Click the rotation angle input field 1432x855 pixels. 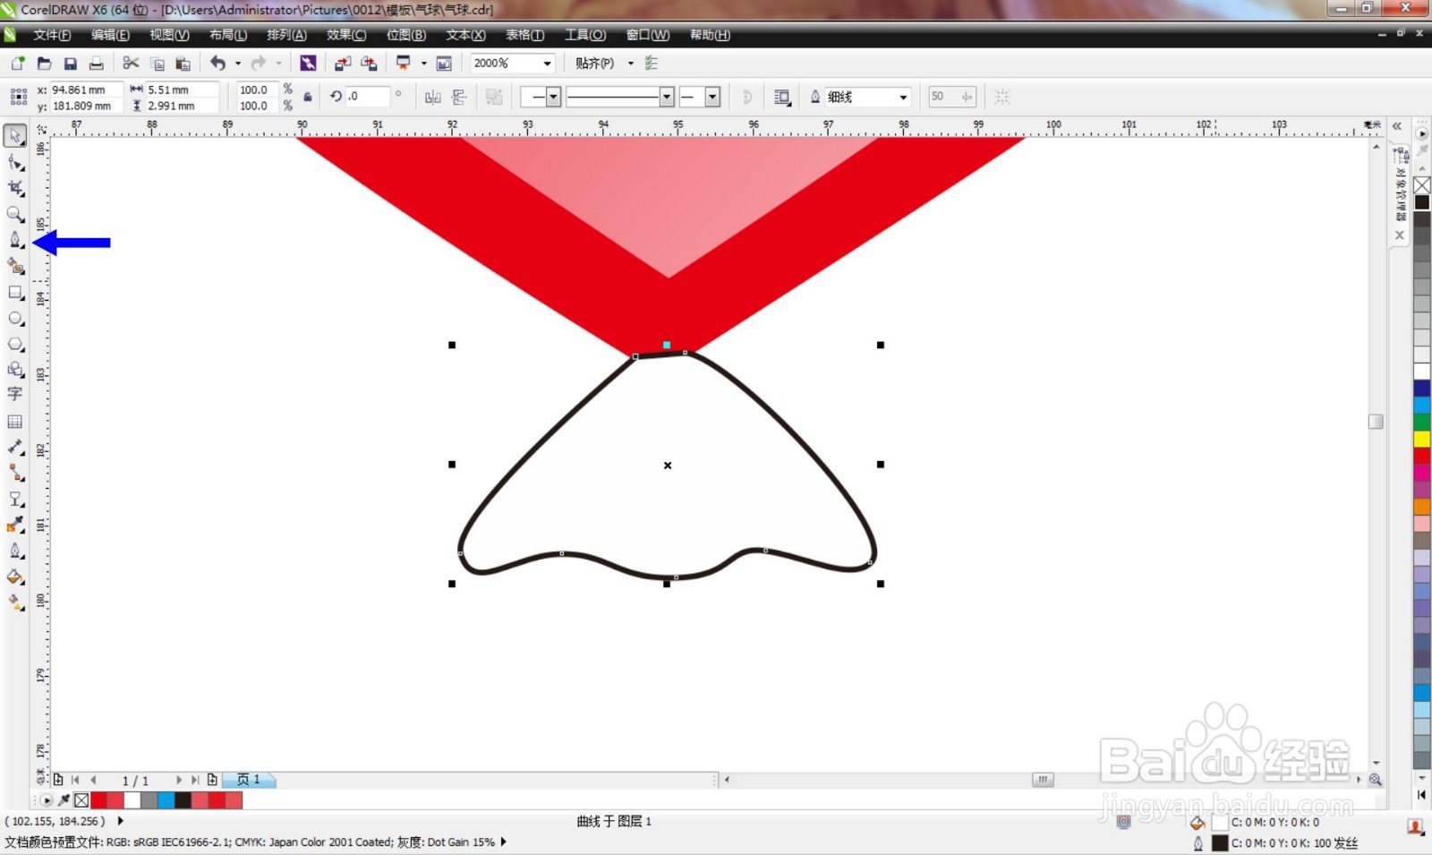click(367, 97)
